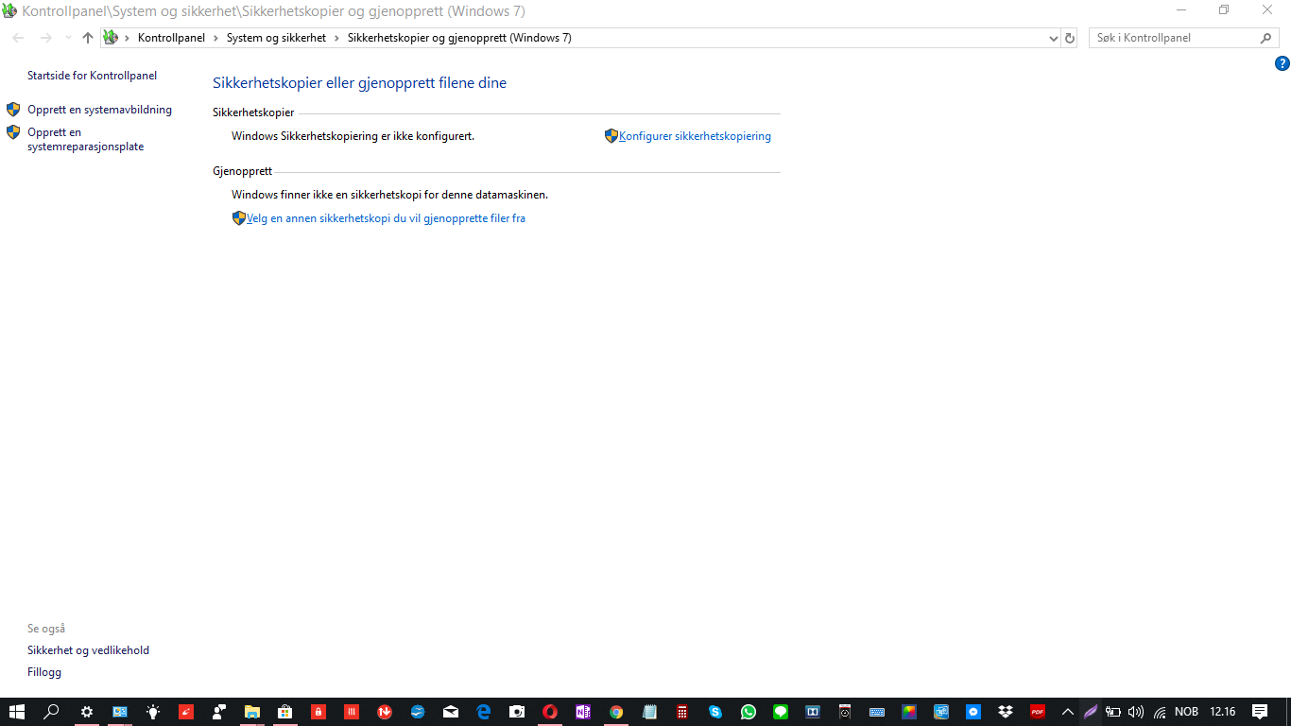Image resolution: width=1291 pixels, height=726 pixels.
Task: Click the Back navigation arrow
Action: [x=18, y=38]
